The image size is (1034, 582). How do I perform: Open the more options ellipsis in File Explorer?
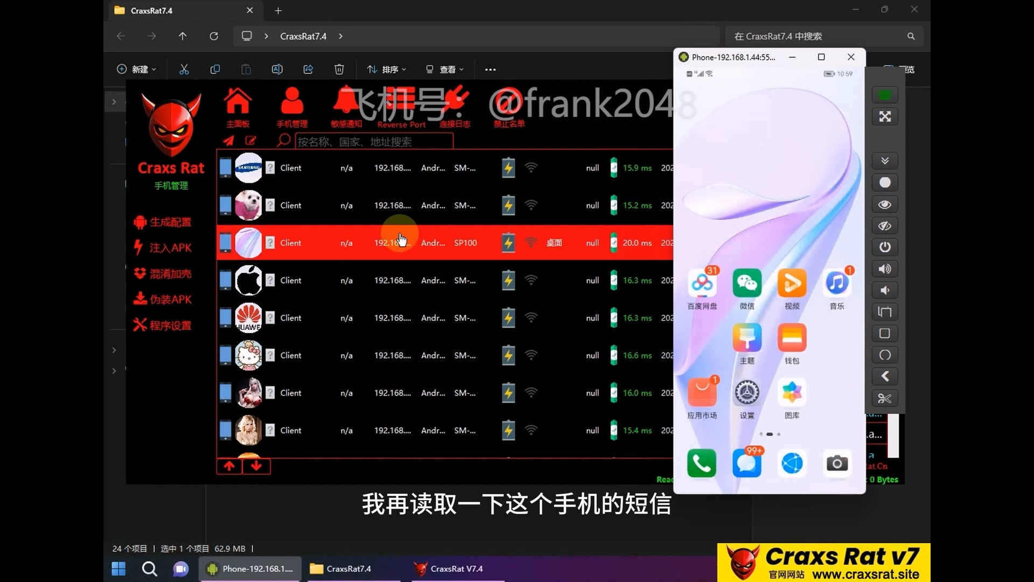point(490,69)
